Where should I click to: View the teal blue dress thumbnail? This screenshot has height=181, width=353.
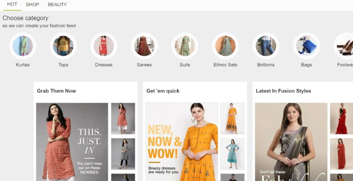pos(232,154)
